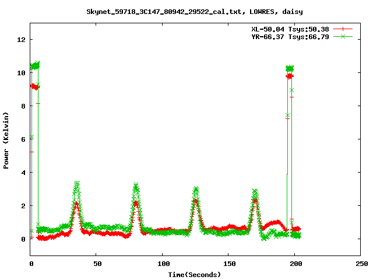Select the YR-66.37 Tsys:66.79 legend label
The height and width of the screenshot is (280, 373).
(x=290, y=37)
